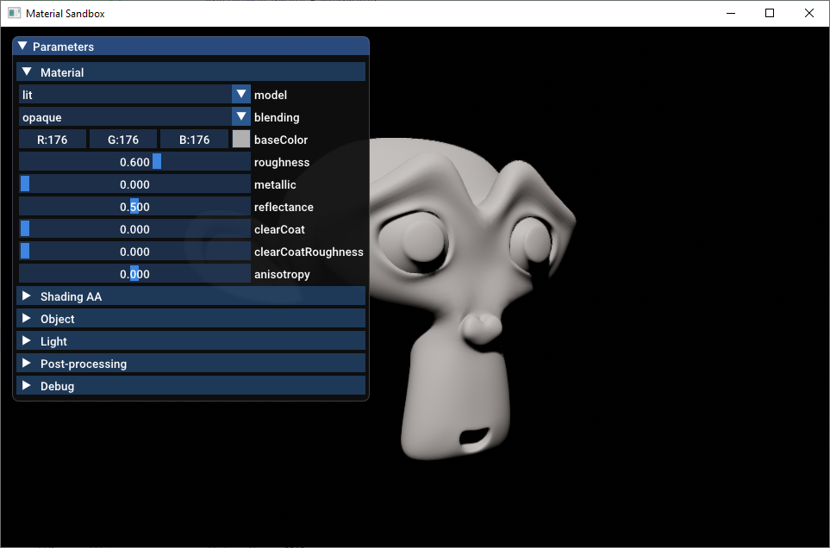Click the baseColor gray swatch
The image size is (830, 548).
point(240,139)
